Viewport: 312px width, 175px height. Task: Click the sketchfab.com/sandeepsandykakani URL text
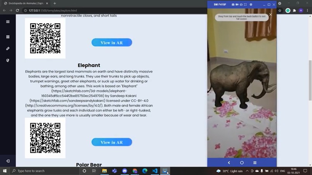click(68, 101)
